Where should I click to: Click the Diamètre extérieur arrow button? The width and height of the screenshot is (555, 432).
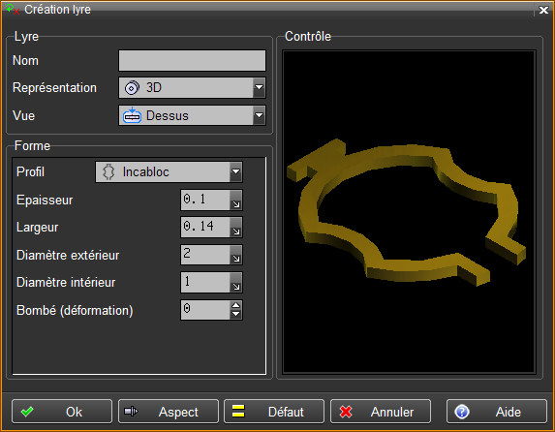pyautogui.click(x=235, y=255)
